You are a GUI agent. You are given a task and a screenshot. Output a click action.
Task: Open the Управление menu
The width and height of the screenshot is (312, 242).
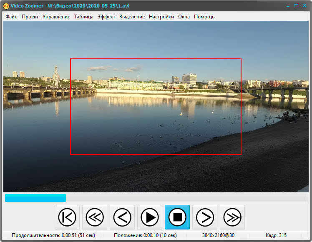(x=56, y=17)
